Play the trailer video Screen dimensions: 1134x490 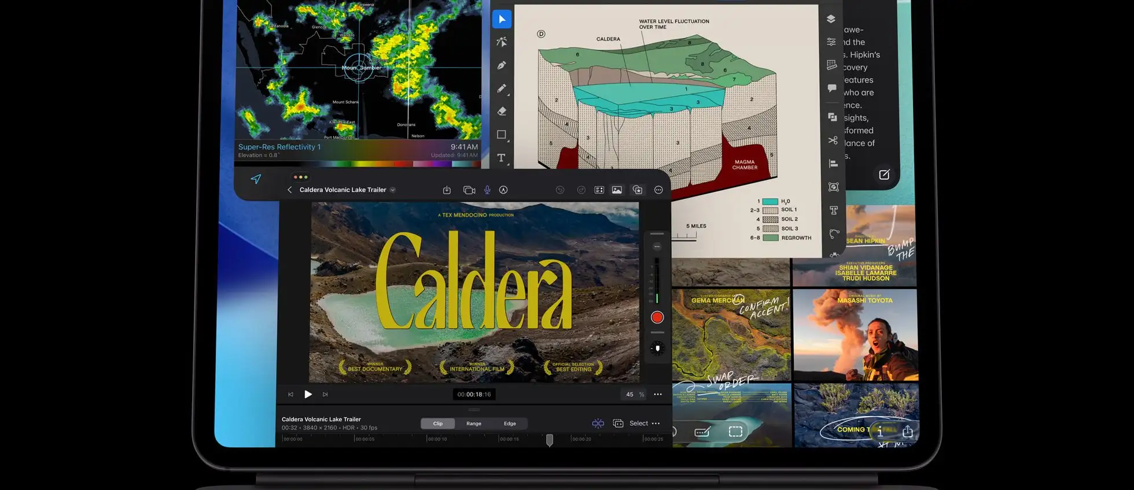tap(308, 395)
